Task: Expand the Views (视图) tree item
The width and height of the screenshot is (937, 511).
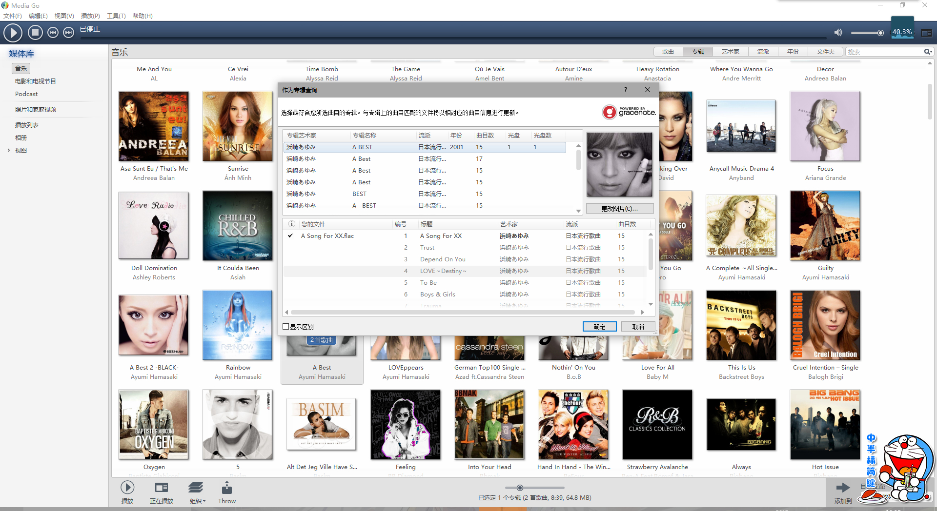Action: (8, 150)
